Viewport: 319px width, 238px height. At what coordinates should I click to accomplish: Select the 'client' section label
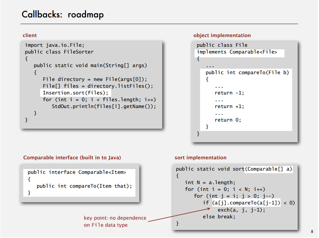click(28, 35)
